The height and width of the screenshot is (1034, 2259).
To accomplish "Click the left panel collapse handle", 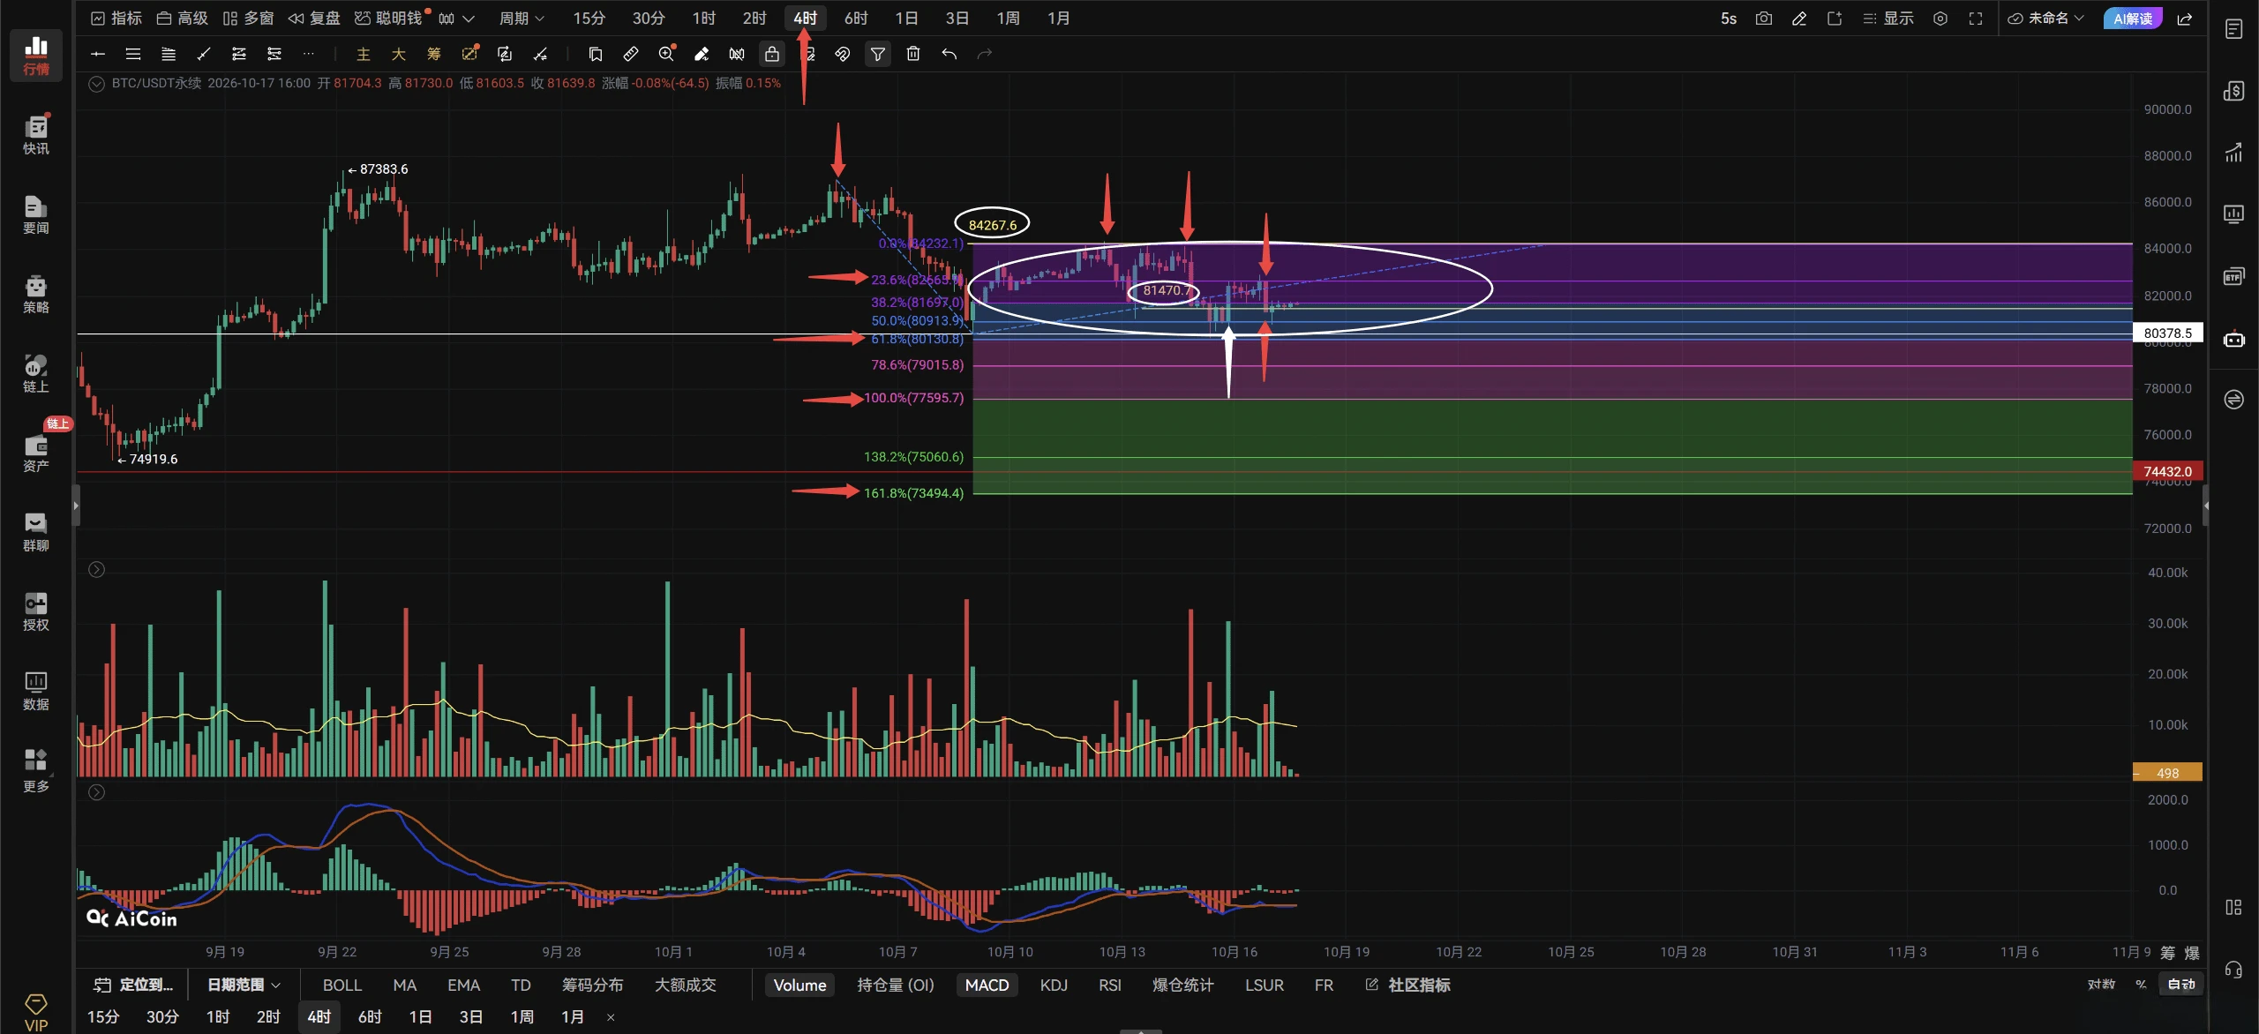I will 76,506.
